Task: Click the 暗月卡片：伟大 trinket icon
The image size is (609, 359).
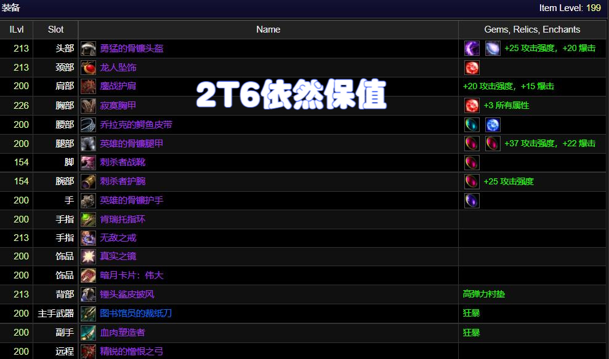Action: coord(88,275)
